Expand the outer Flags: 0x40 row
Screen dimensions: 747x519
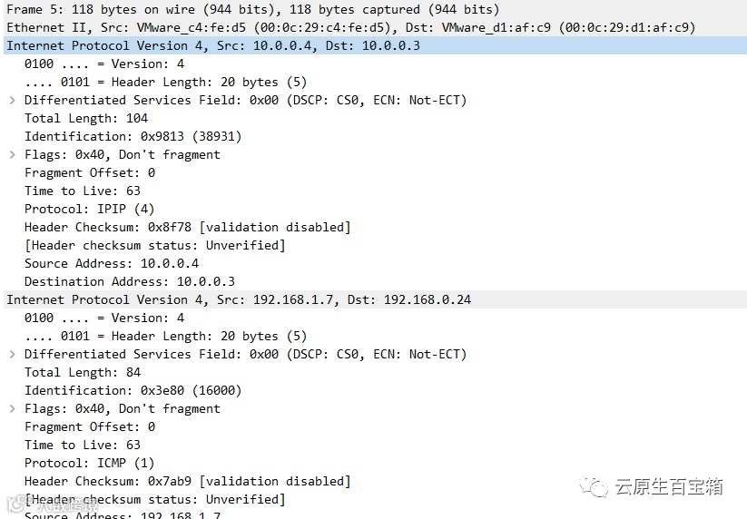pyautogui.click(x=13, y=155)
